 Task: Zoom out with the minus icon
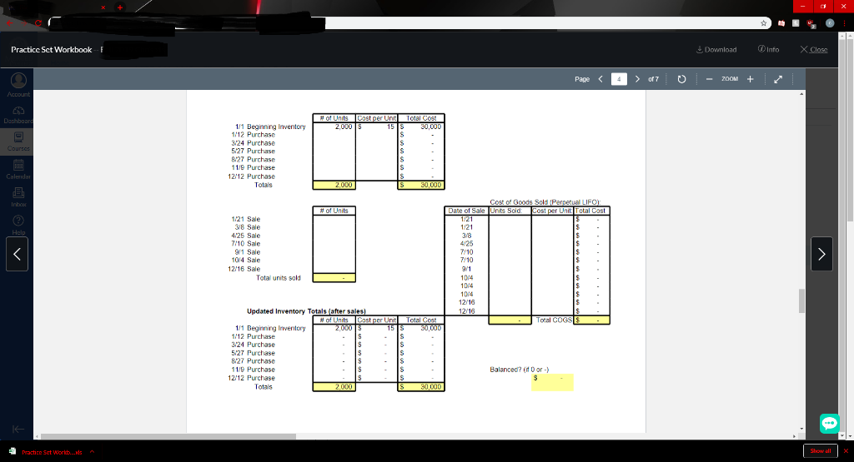click(709, 79)
